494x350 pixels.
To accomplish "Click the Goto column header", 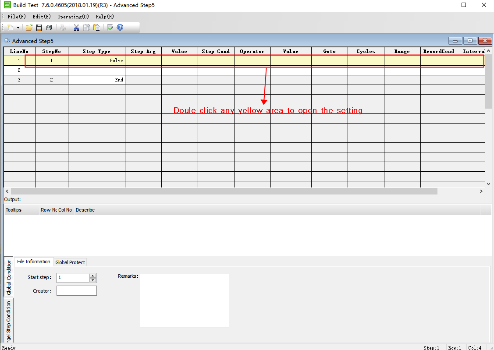I will coord(330,51).
